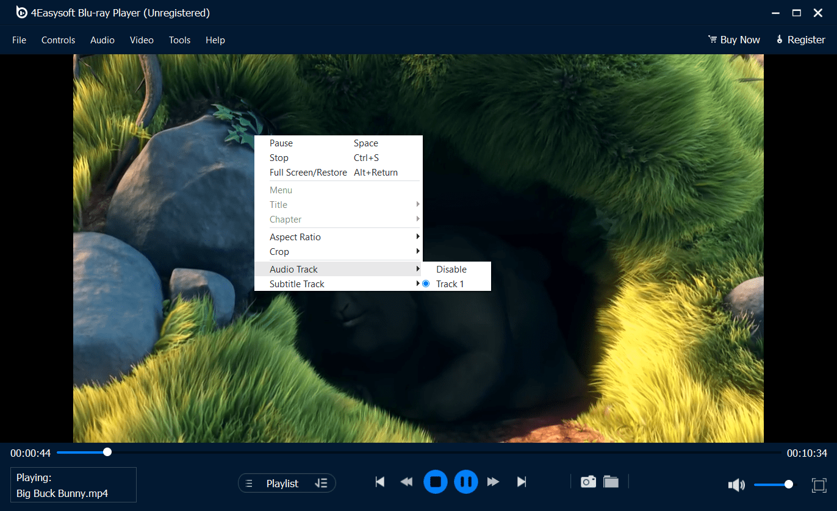The height and width of the screenshot is (511, 837).
Task: Click the Alt+Return shortcut text
Action: 376,173
